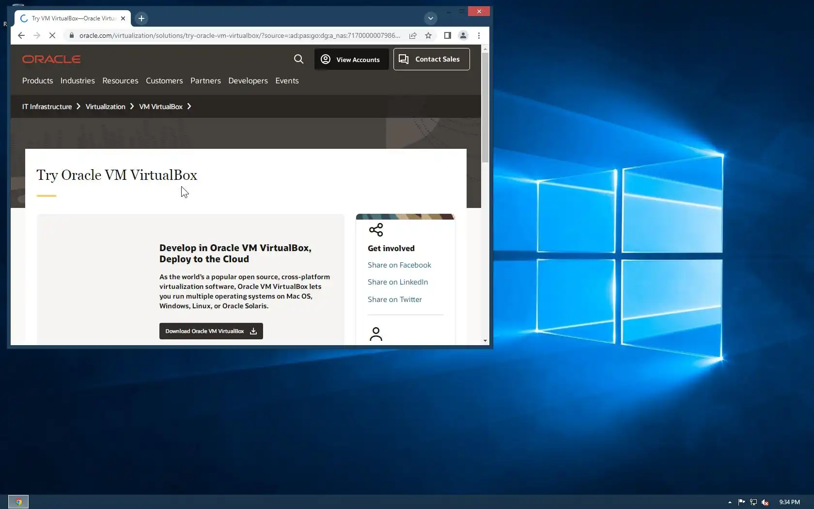Open the tab search dropdown
The width and height of the screenshot is (814, 509).
[x=430, y=18]
